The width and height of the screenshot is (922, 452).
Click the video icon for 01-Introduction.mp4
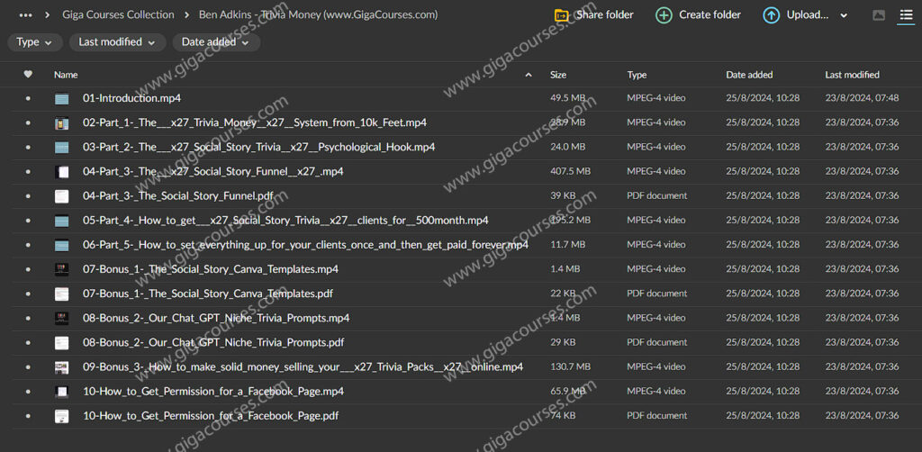coord(61,98)
